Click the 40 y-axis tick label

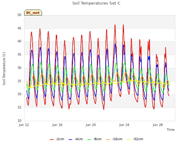(19, 41)
